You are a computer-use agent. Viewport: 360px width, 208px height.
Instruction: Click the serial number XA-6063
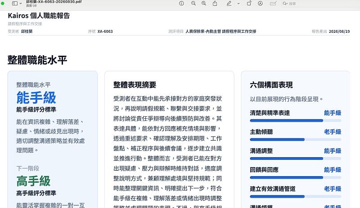tap(105, 31)
